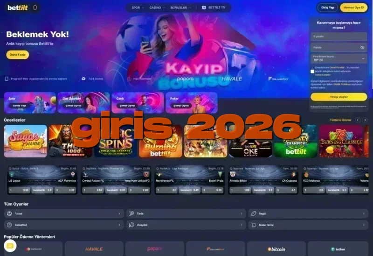Click Şimdi Oyna on Canlı card
This screenshot has height=256, width=373.
[127, 106]
